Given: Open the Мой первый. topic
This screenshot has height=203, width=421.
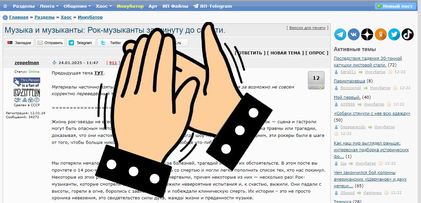Looking at the screenshot, I should click(347, 97).
